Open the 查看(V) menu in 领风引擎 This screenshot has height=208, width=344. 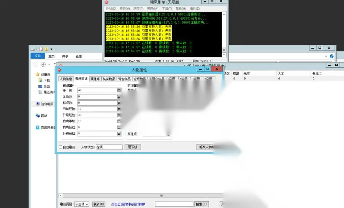[125, 9]
